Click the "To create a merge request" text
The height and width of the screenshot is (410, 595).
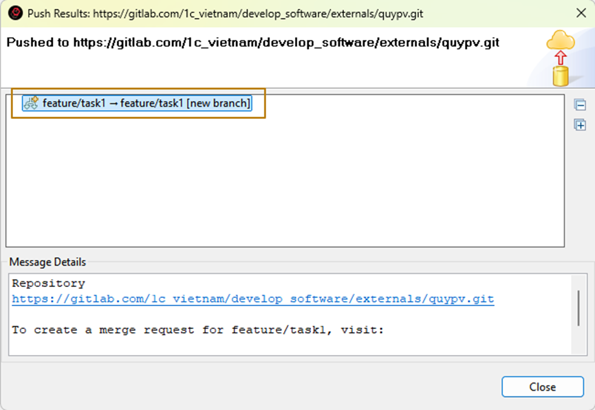197,330
